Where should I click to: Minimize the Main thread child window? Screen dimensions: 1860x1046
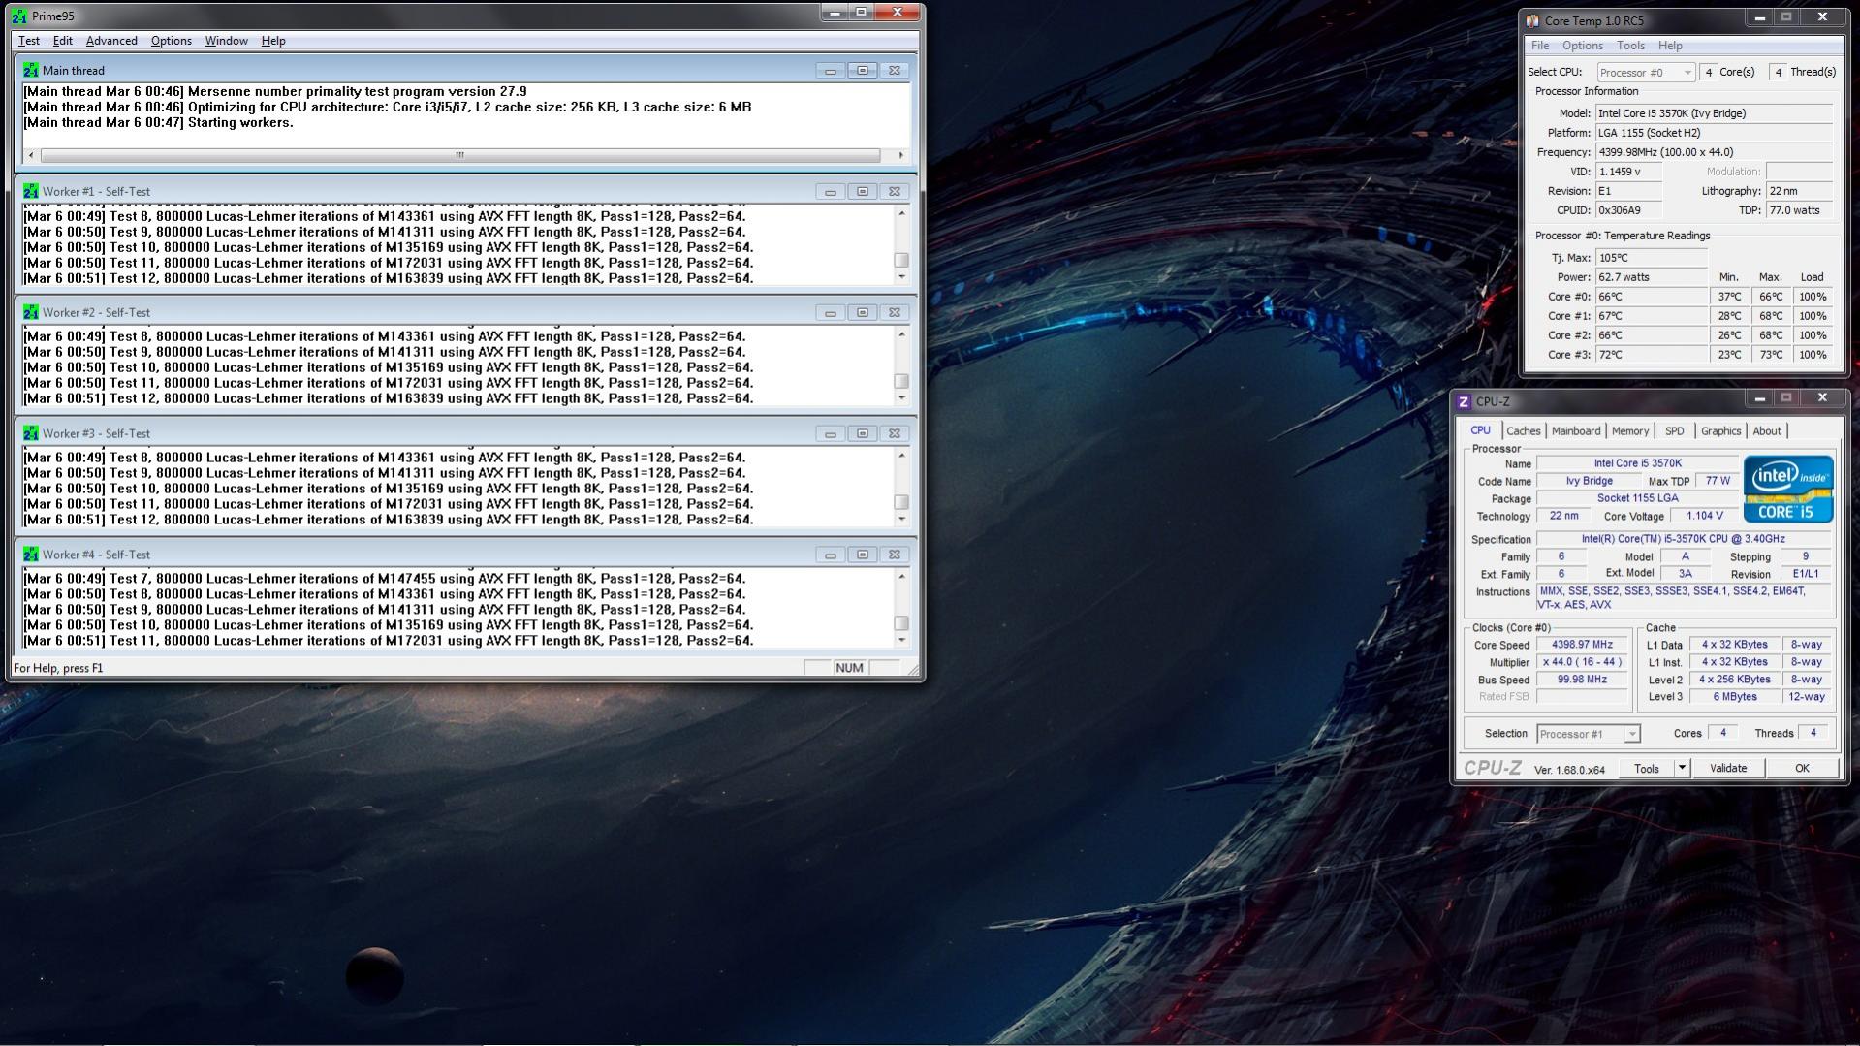click(830, 70)
